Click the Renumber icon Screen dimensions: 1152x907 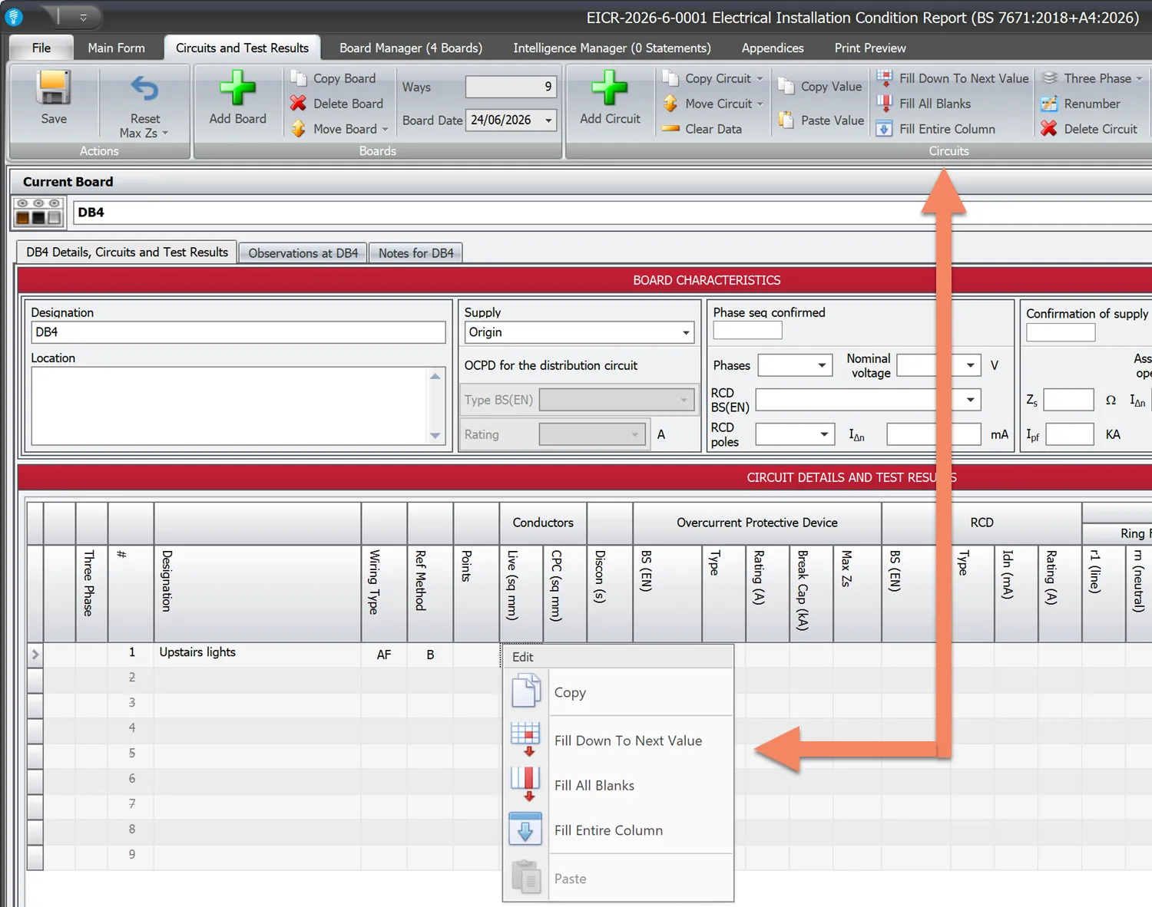(1049, 103)
